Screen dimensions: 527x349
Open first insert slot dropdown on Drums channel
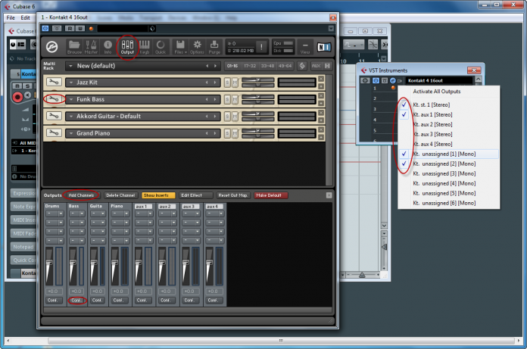(x=61, y=213)
